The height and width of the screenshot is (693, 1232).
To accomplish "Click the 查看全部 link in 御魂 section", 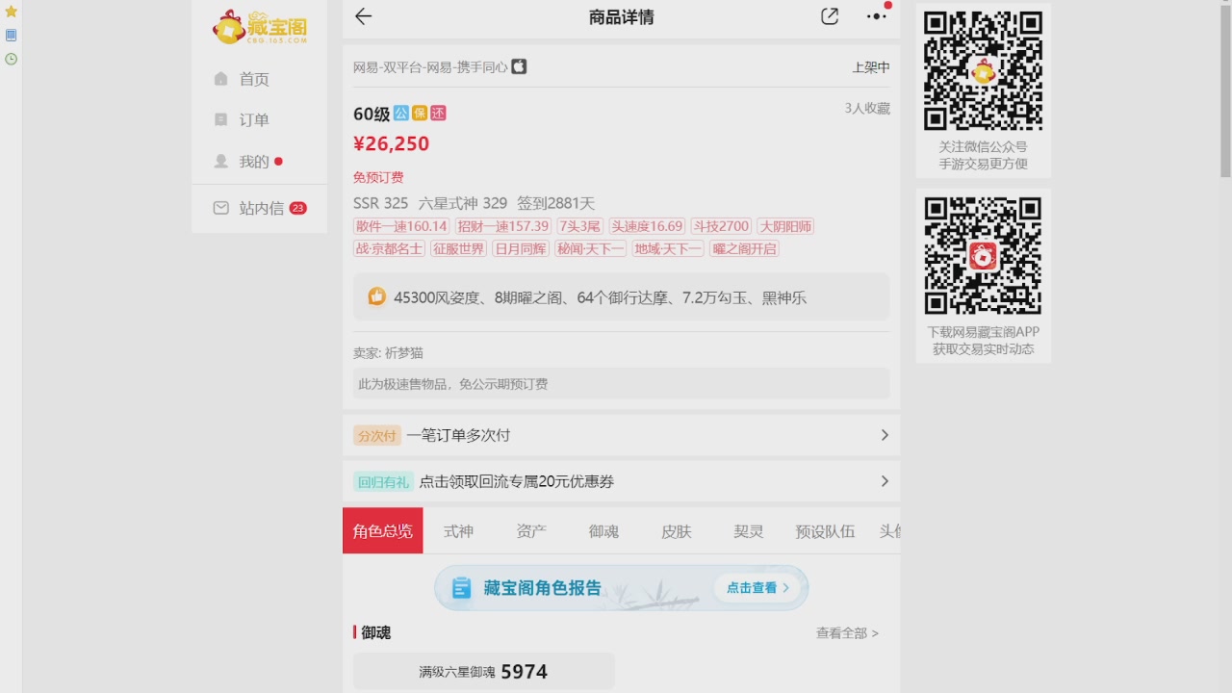I will coord(847,632).
